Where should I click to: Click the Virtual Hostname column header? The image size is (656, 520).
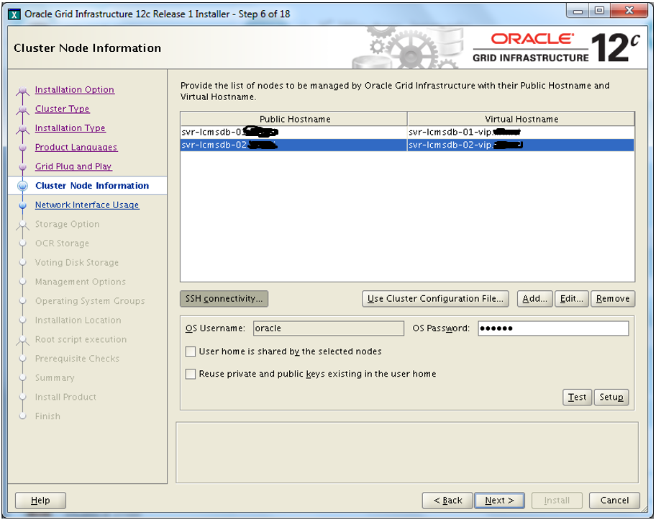521,119
